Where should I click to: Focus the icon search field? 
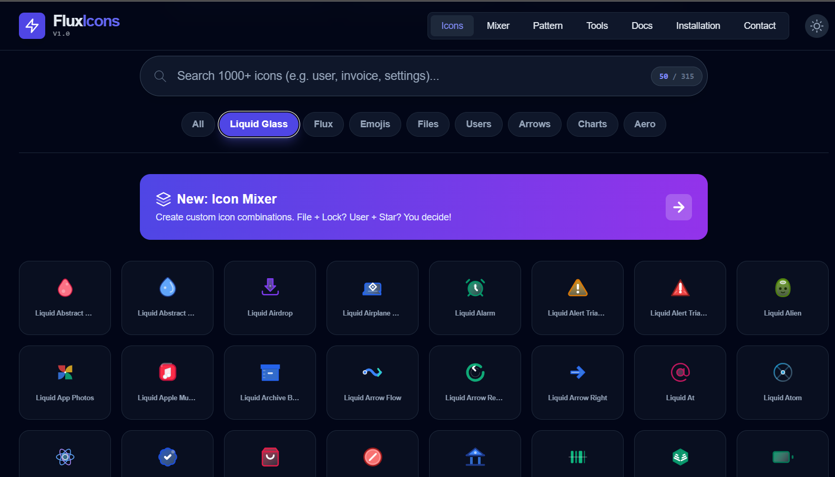pos(423,76)
